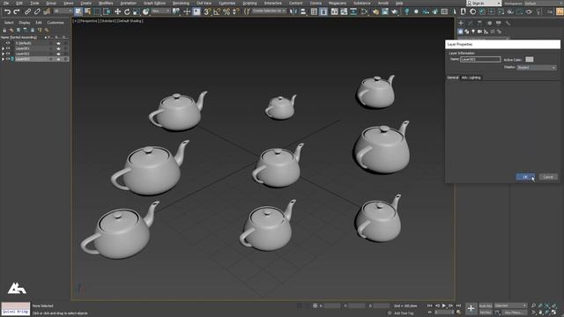Open the Create command panel tab
Screen dimensions: 564x317
[x=461, y=23]
